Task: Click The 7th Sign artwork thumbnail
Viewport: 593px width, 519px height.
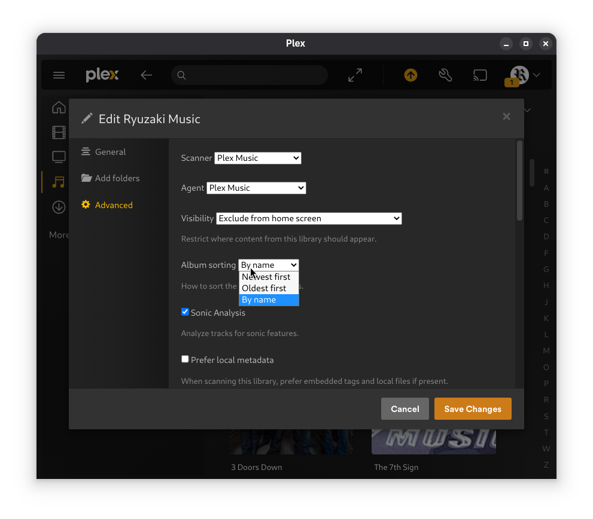Action: [x=434, y=441]
